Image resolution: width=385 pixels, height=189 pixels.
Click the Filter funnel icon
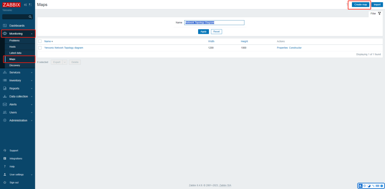click(379, 14)
